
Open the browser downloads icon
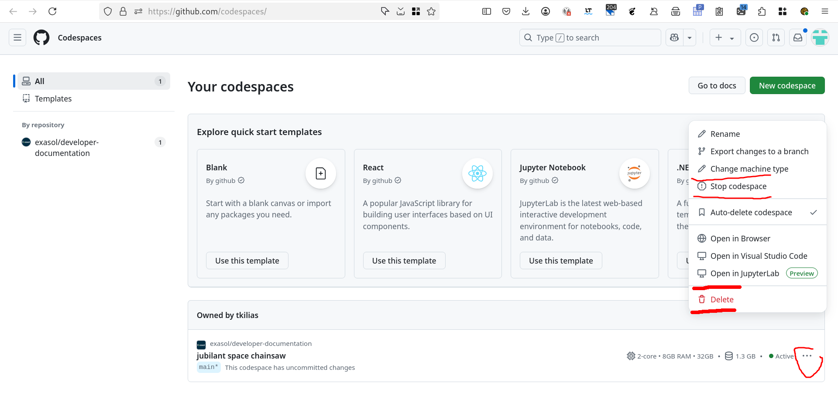pos(525,11)
